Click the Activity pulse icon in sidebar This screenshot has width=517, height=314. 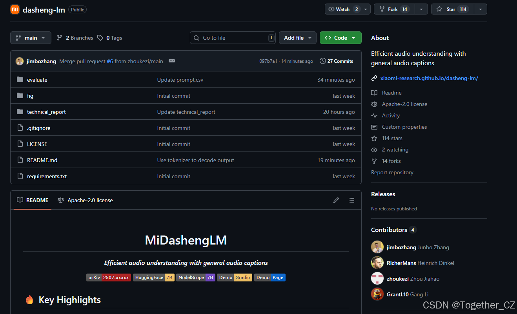point(374,115)
